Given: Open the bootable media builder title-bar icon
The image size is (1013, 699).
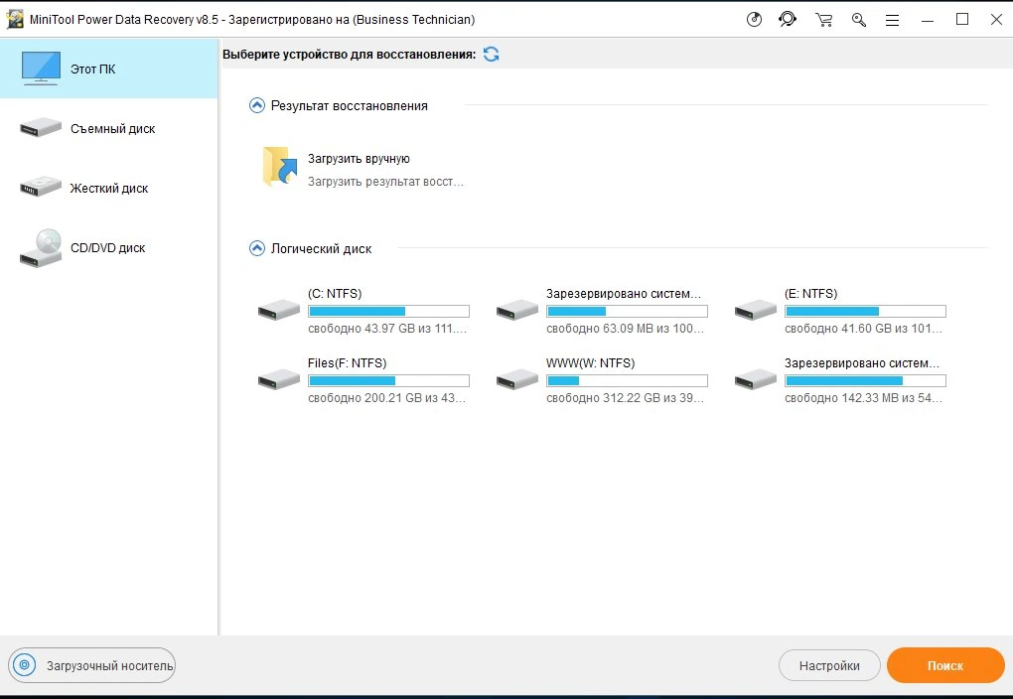Looking at the screenshot, I should coord(754,20).
